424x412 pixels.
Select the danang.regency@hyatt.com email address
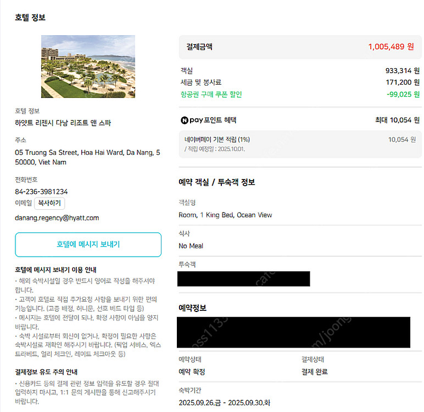57,218
